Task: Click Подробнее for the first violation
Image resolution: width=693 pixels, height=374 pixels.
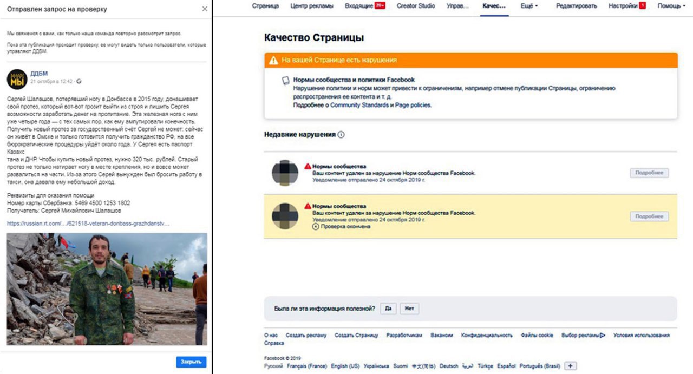Action: (x=649, y=173)
